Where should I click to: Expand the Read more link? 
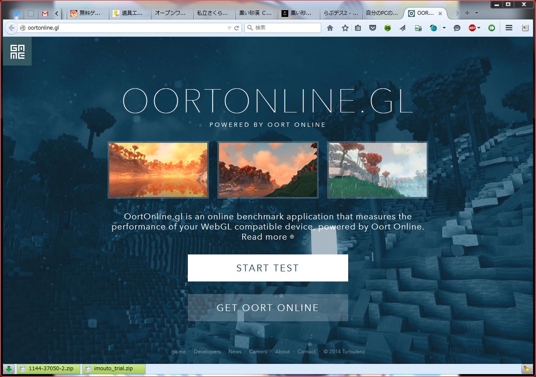(268, 237)
